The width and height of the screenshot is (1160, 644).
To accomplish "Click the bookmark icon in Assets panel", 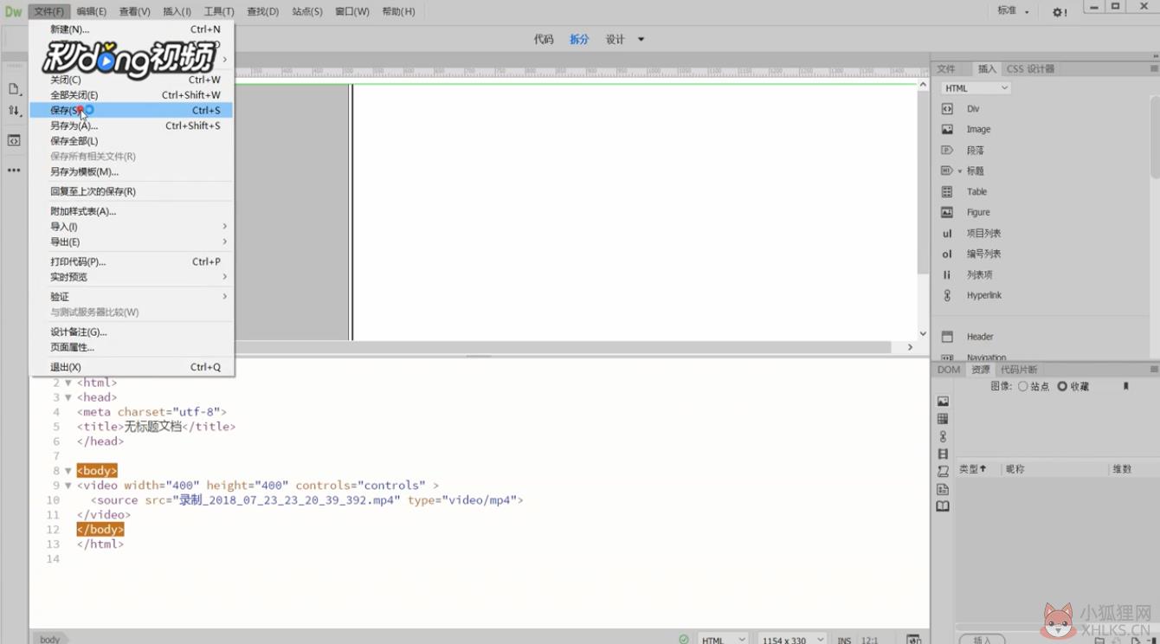I will tap(1126, 386).
